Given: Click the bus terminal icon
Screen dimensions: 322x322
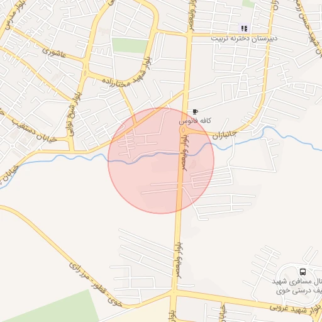Looking at the screenshot, I should (x=303, y=272).
